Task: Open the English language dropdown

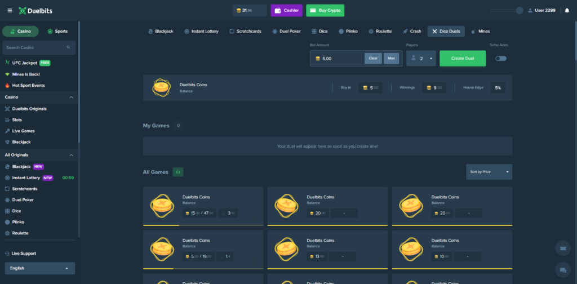Action: pyautogui.click(x=40, y=268)
